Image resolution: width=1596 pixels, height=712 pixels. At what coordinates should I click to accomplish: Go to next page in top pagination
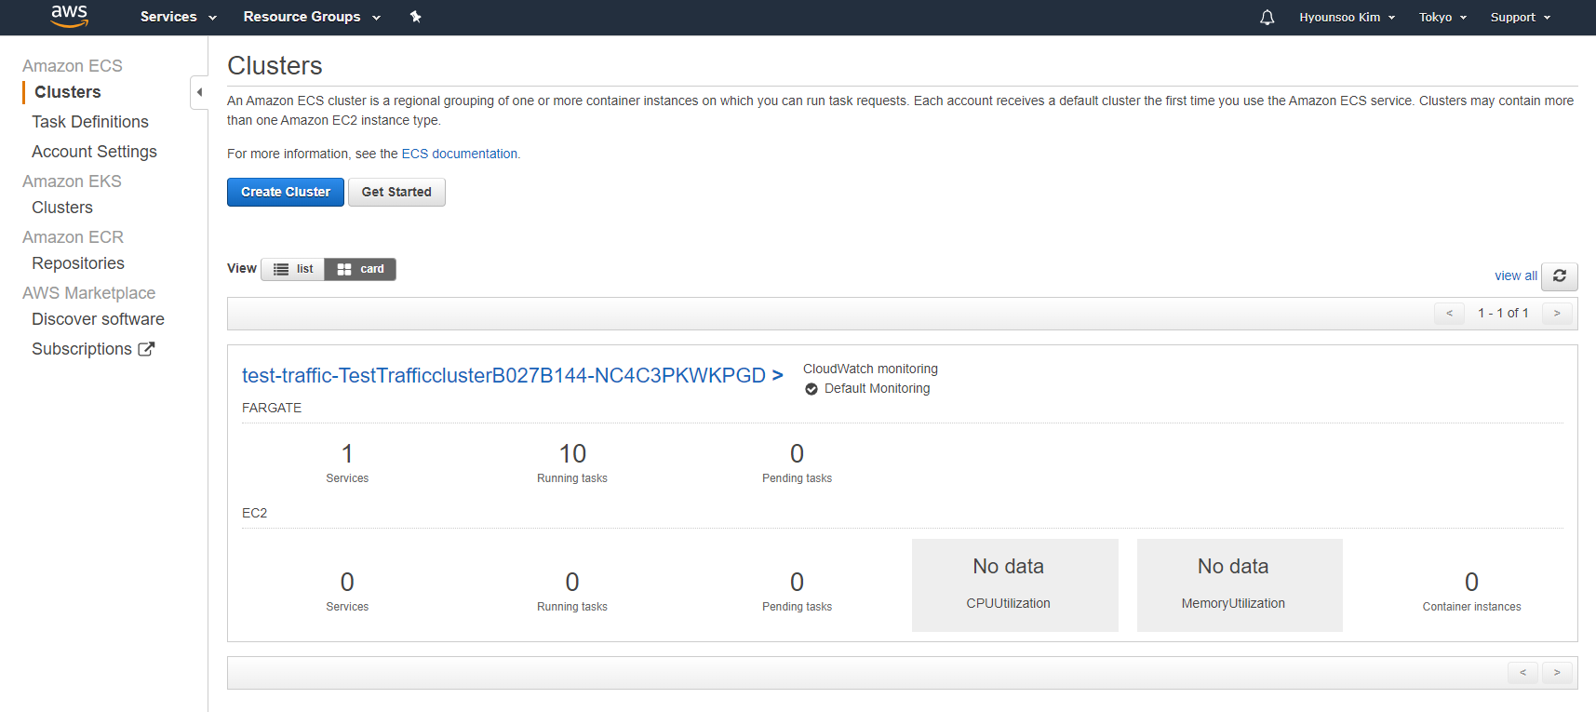point(1557,313)
